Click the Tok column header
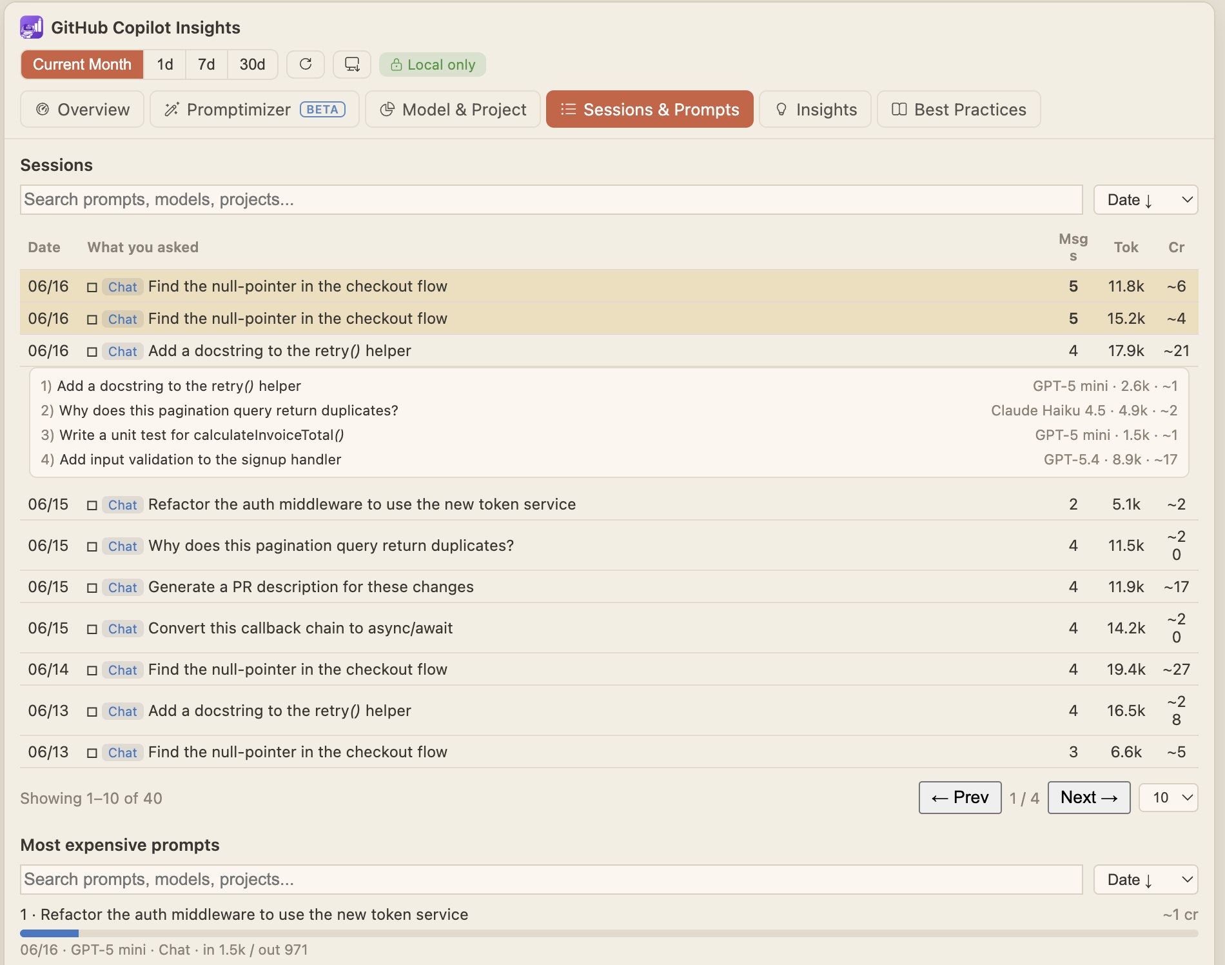This screenshot has height=965, width=1225. [1126, 247]
